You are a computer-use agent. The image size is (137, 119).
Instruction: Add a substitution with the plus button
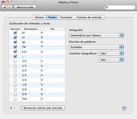click(x=11, y=108)
